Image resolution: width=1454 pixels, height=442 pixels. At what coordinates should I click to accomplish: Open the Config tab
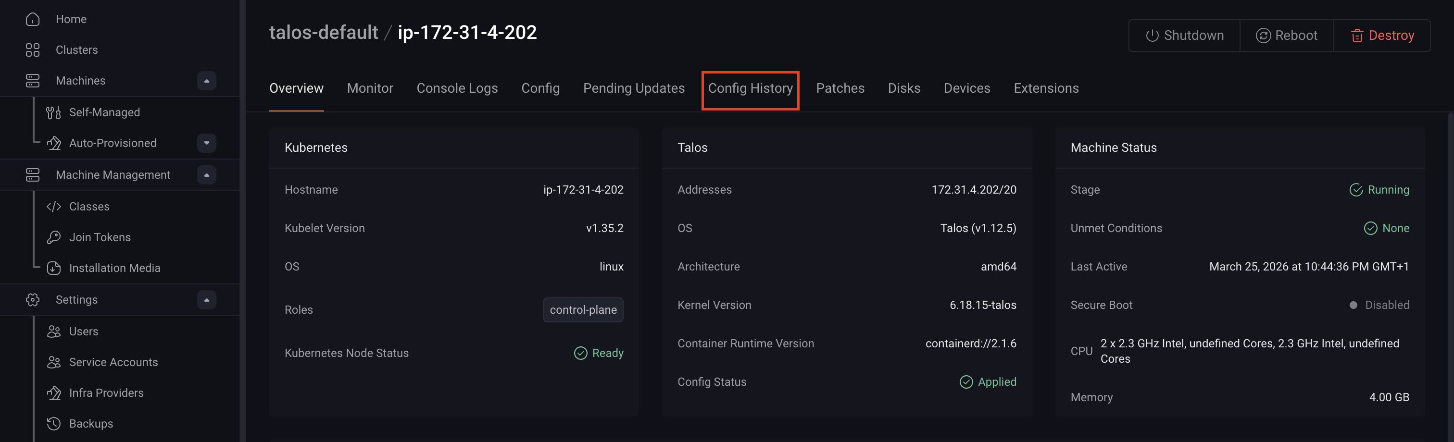(540, 88)
